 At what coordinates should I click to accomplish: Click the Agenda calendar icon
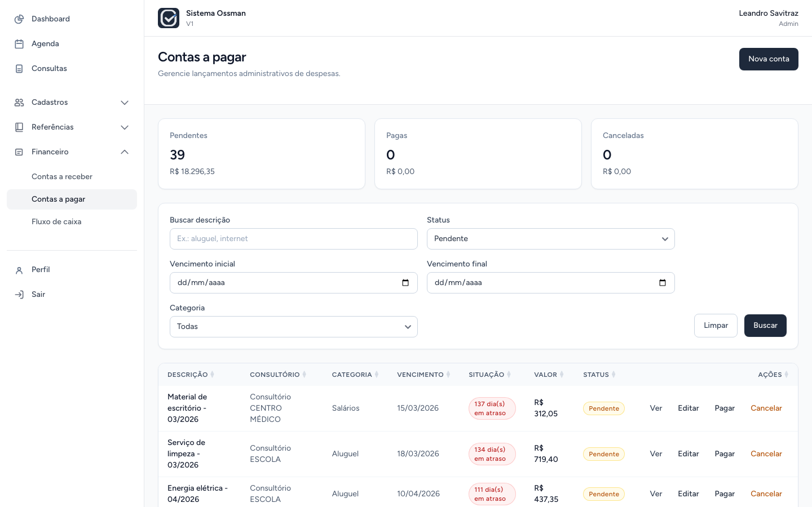[x=19, y=44]
